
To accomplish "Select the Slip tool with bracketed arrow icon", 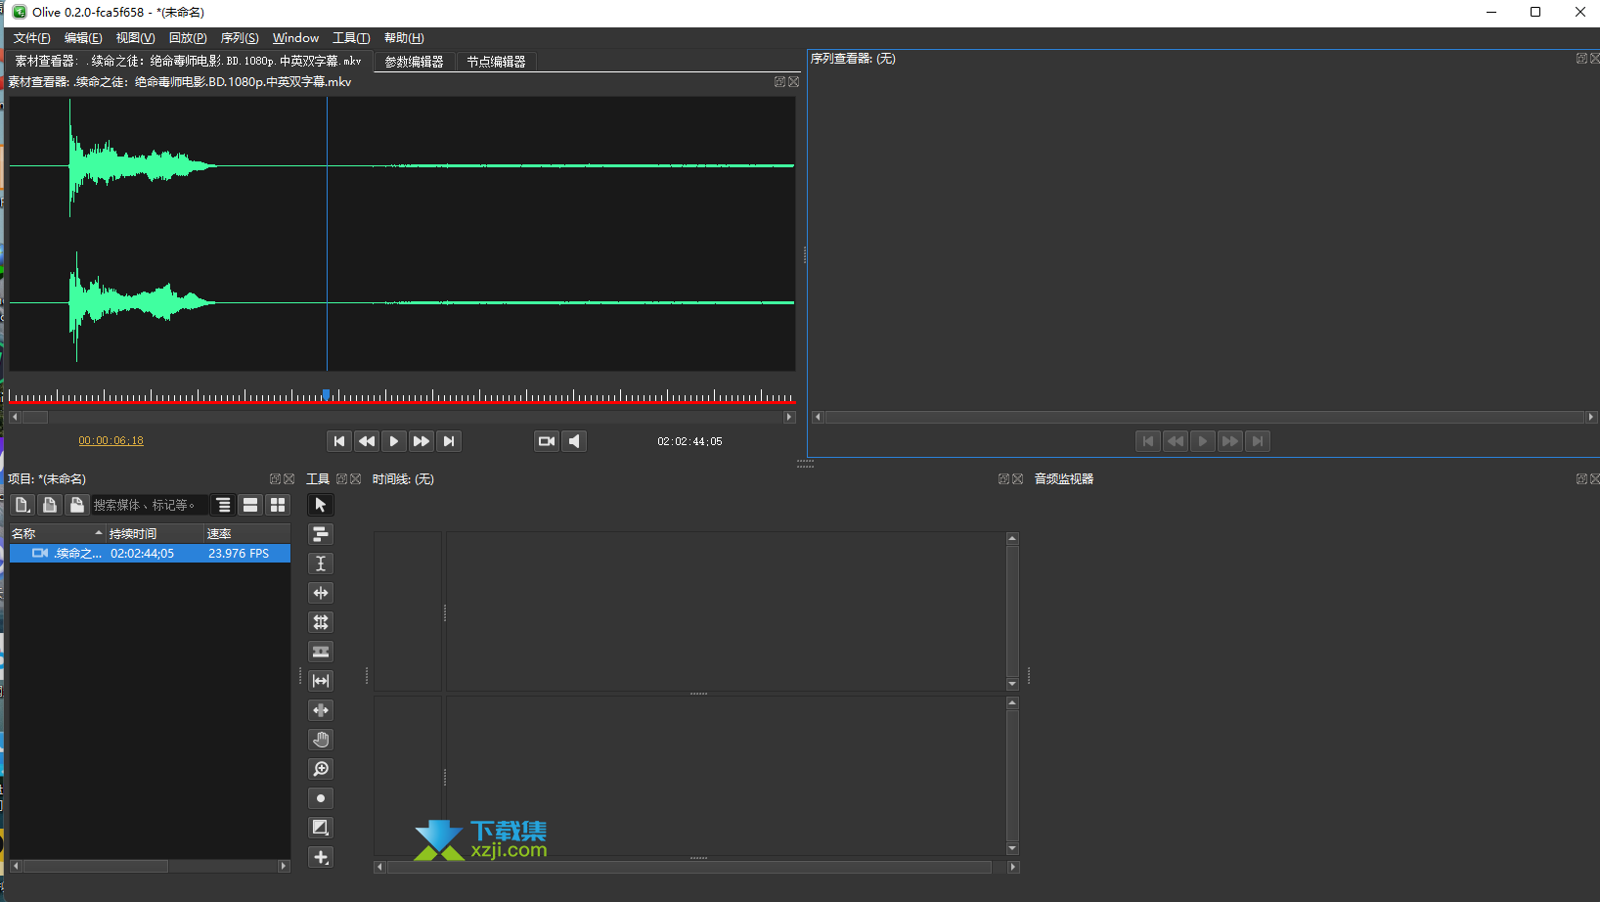I will point(320,681).
